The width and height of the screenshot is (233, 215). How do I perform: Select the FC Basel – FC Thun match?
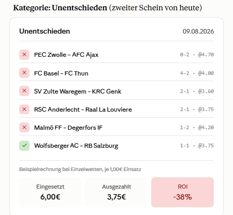click(116, 73)
